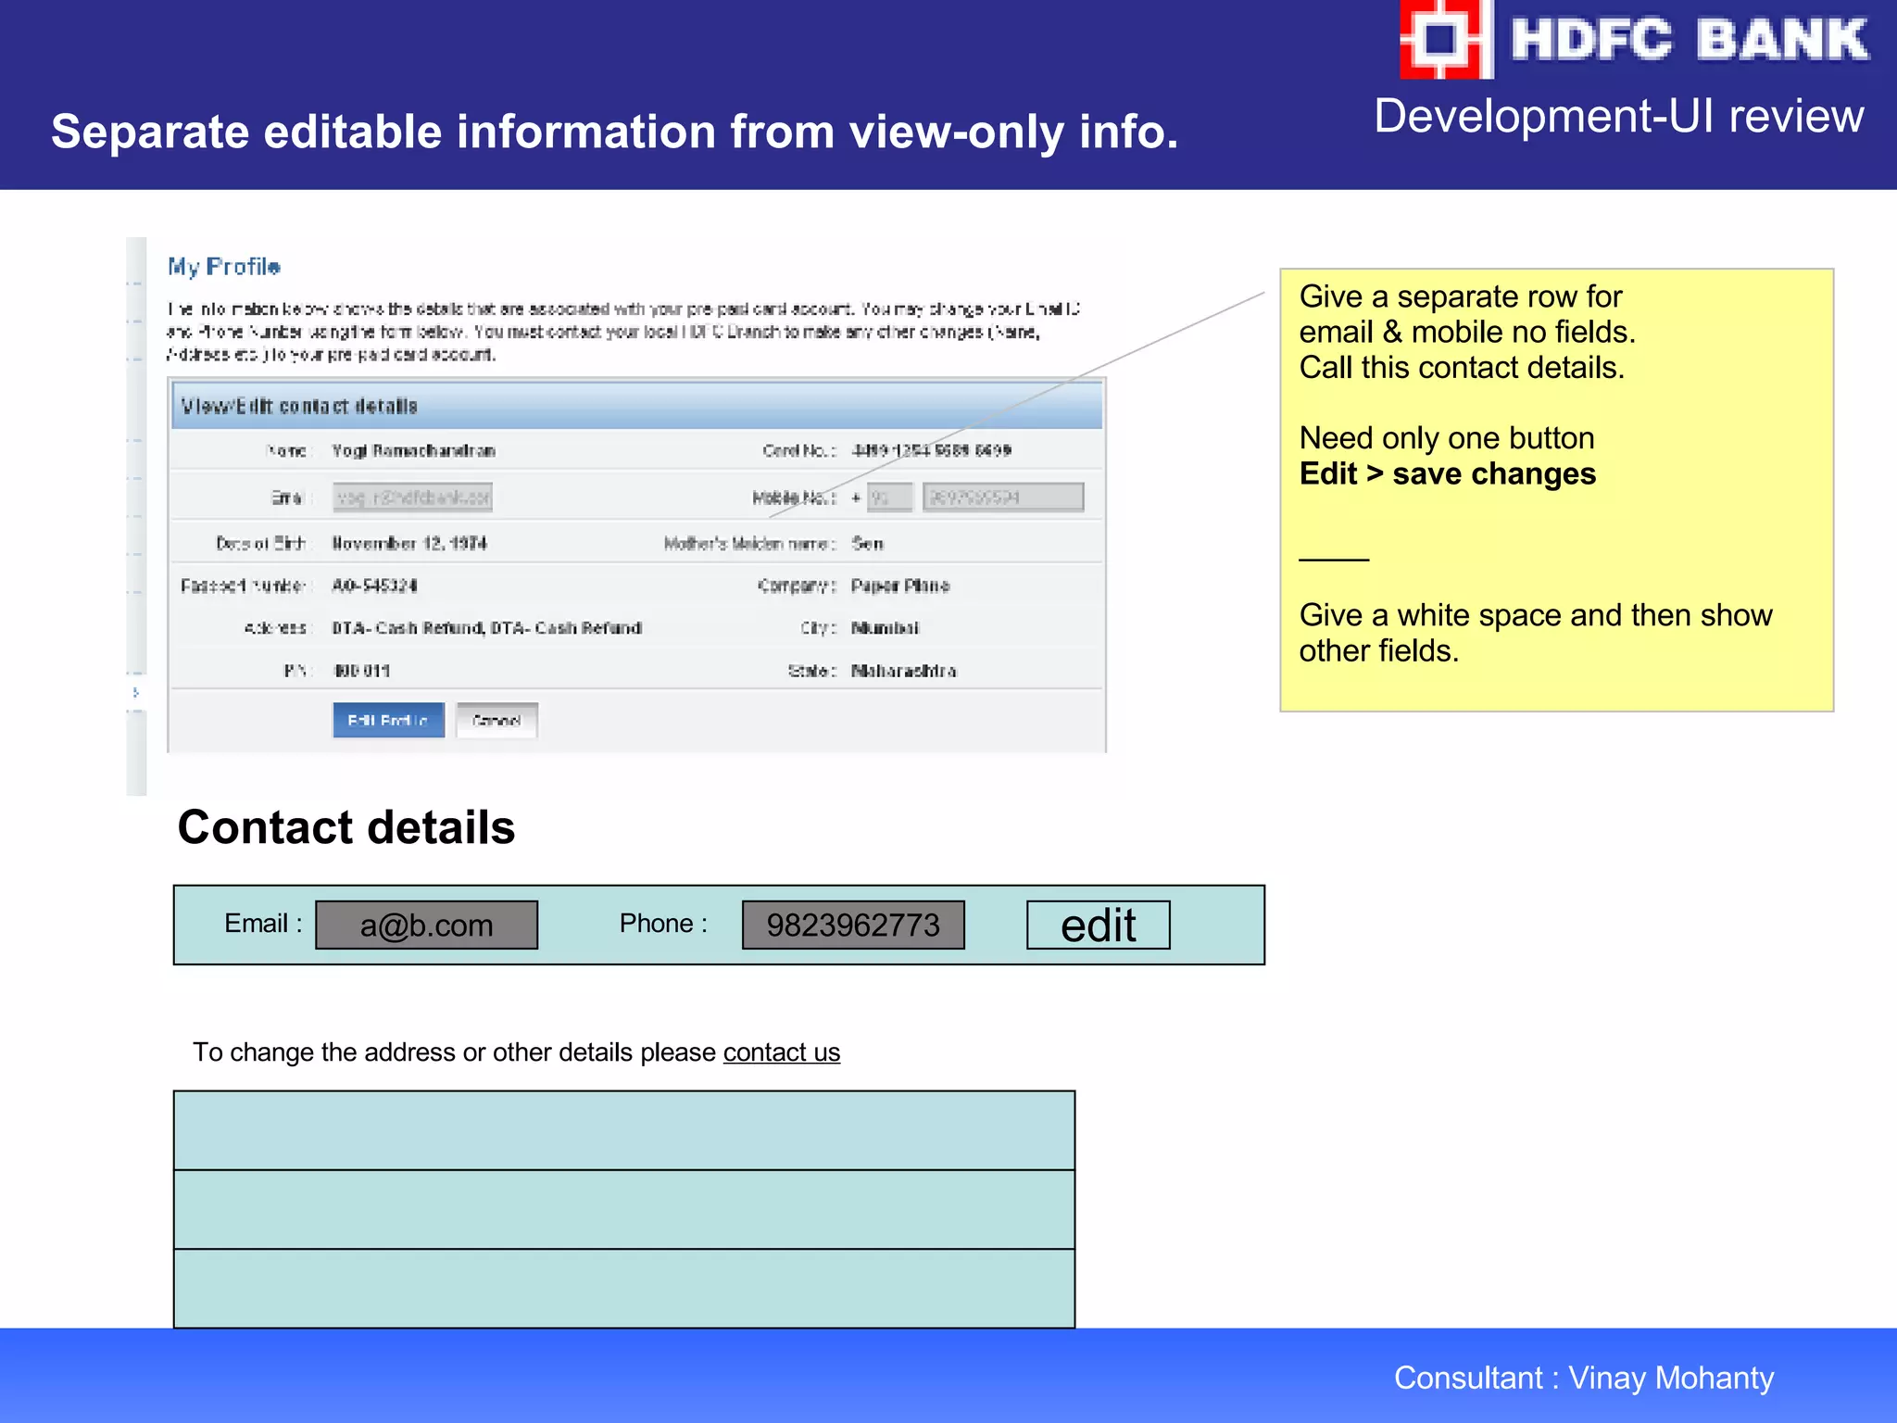Screen dimensions: 1897x1423
Task: Click the Edit Profile button in the screenshot
Action: (388, 720)
